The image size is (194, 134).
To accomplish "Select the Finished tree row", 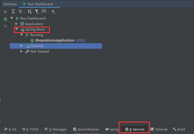I will pos(37,46).
